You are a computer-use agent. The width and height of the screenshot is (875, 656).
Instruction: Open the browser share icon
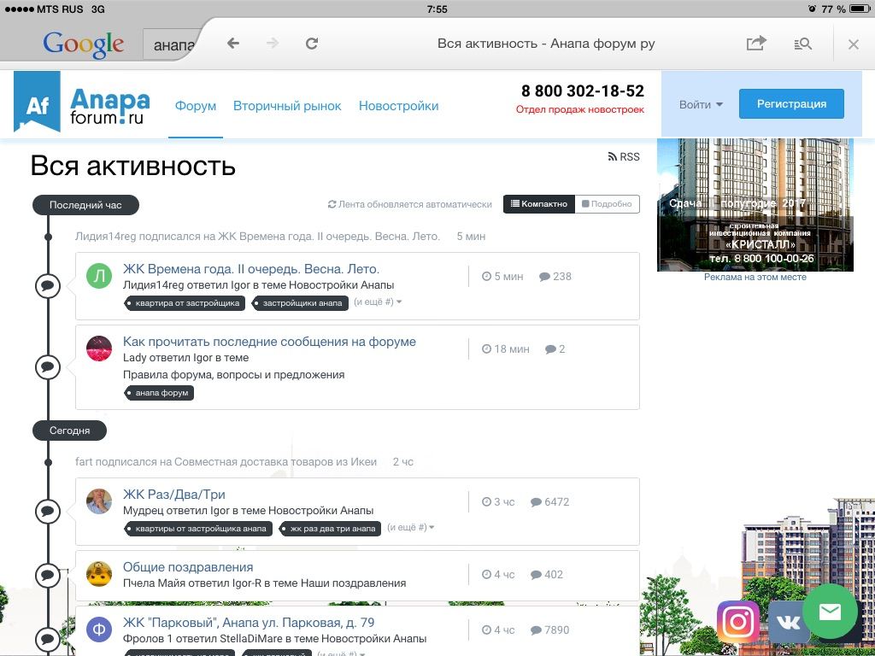(755, 44)
